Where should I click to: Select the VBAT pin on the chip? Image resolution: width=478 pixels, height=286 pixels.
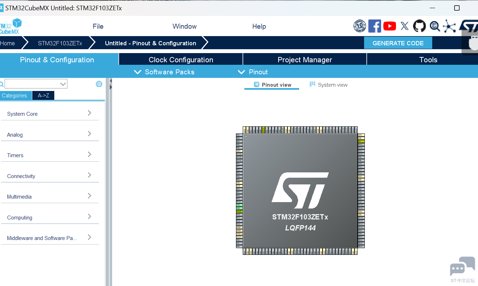[239, 151]
